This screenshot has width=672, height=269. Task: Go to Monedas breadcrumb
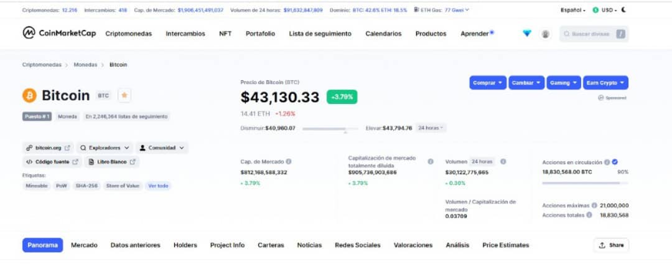(x=85, y=65)
